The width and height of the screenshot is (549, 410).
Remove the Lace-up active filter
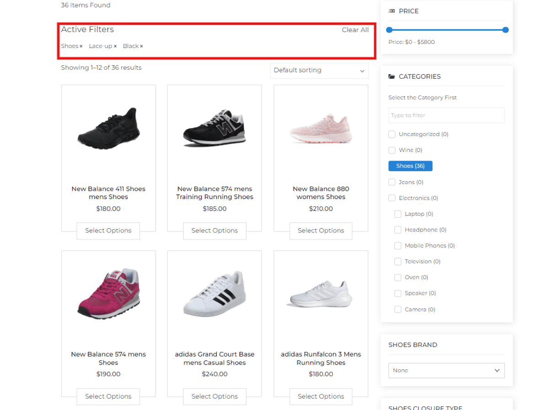(x=115, y=46)
